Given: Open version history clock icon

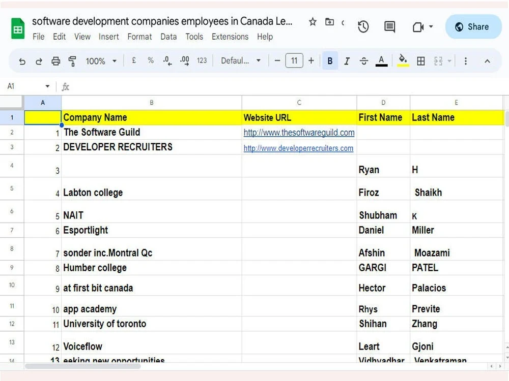Looking at the screenshot, I should [363, 26].
